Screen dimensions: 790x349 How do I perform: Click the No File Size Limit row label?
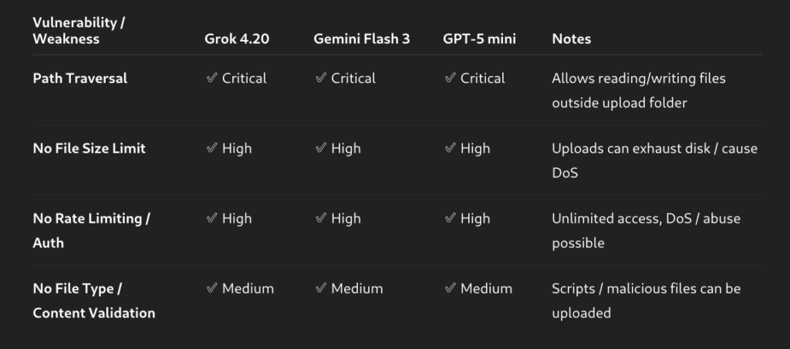point(89,149)
